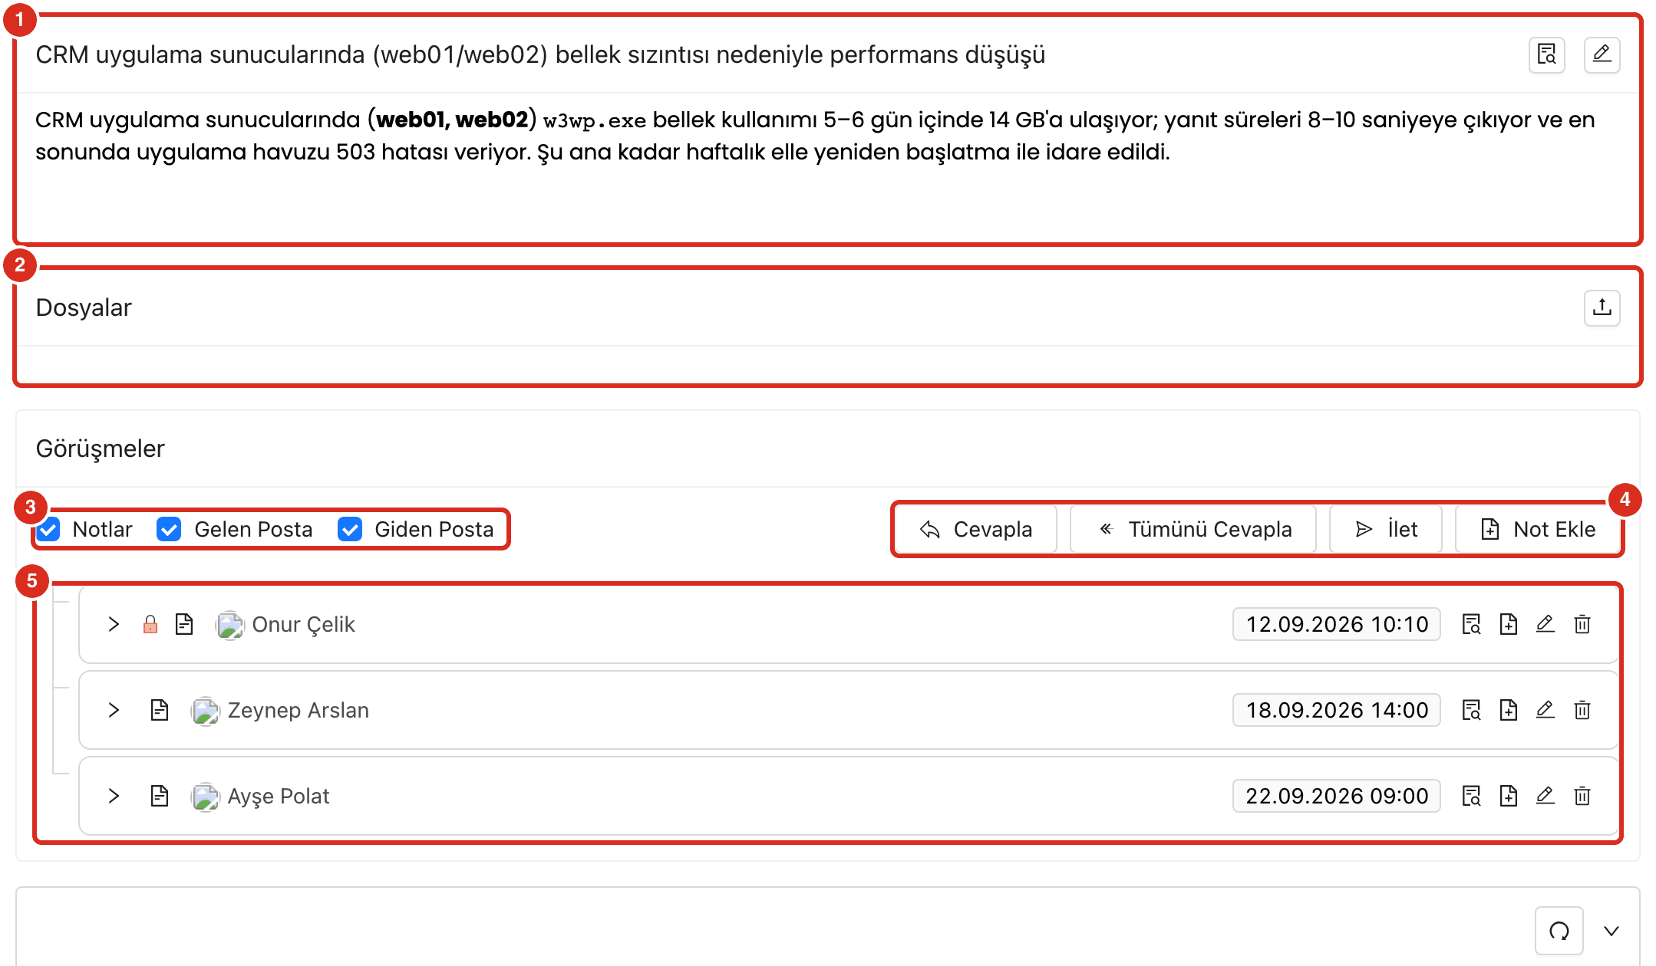Click the Not Ekle button
This screenshot has height=966, width=1656.
click(x=1537, y=530)
